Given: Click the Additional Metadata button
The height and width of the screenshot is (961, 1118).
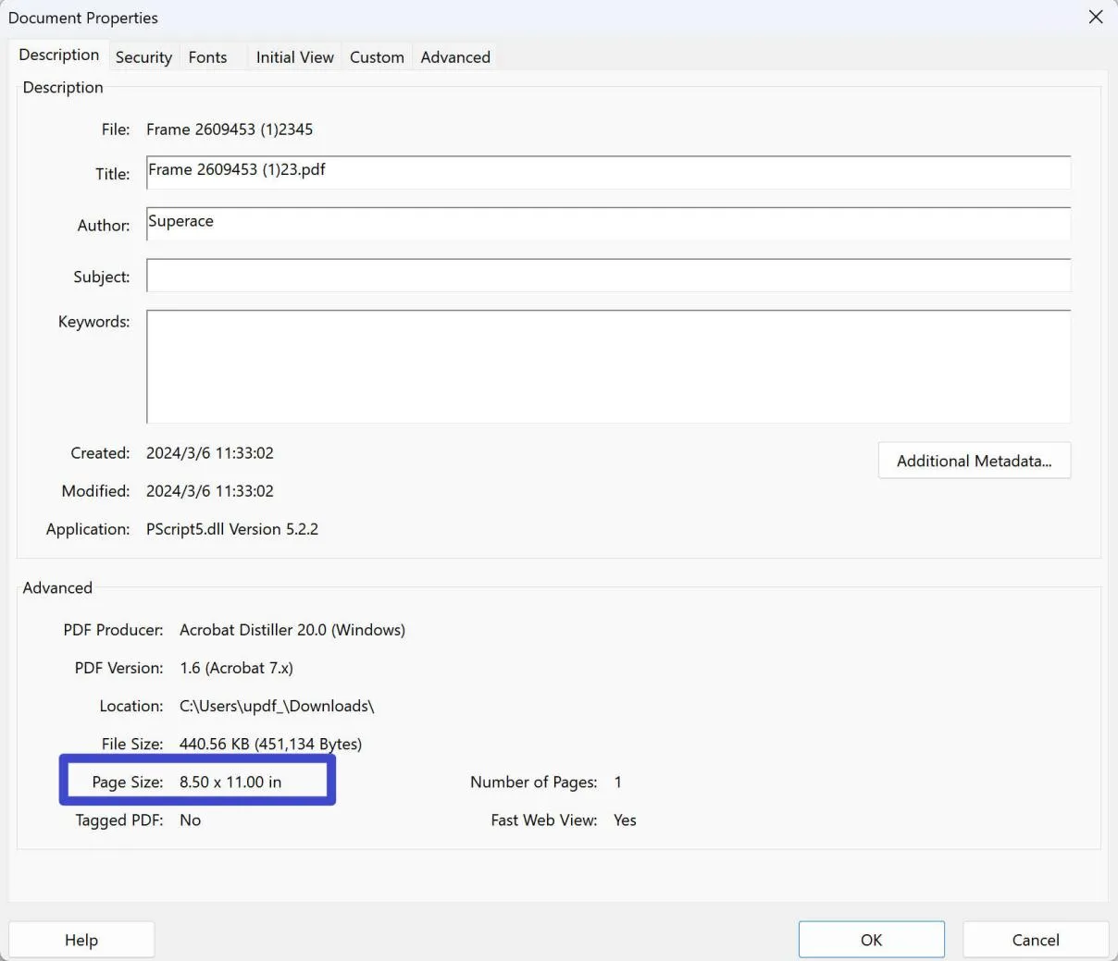Looking at the screenshot, I should [x=974, y=460].
